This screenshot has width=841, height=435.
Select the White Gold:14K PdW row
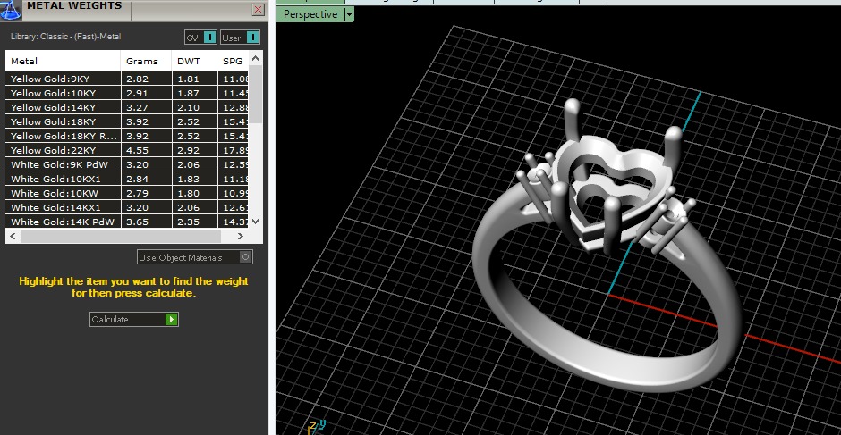pyautogui.click(x=127, y=222)
